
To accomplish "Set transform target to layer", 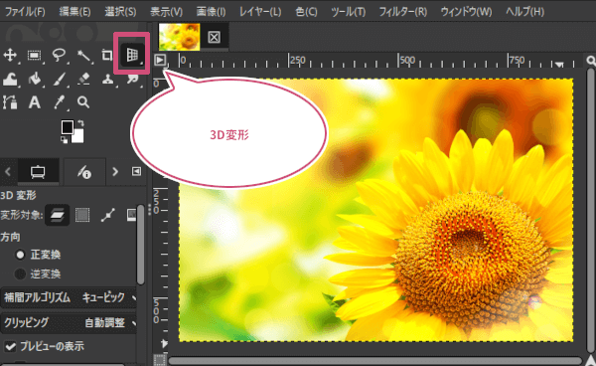I will coord(57,215).
